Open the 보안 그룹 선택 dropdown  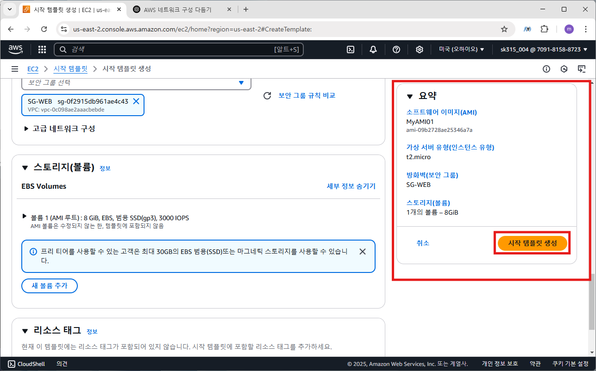(x=136, y=83)
